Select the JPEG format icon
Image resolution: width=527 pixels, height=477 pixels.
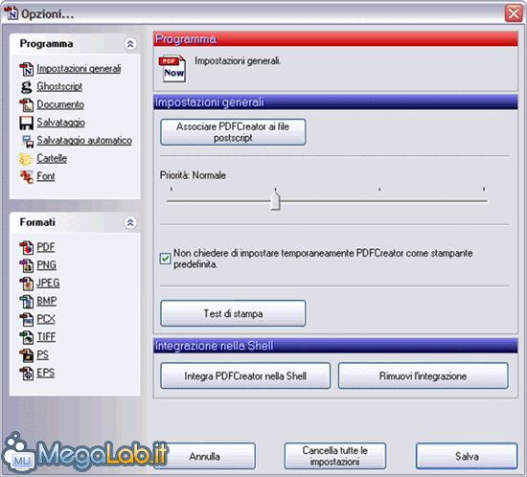pyautogui.click(x=26, y=284)
